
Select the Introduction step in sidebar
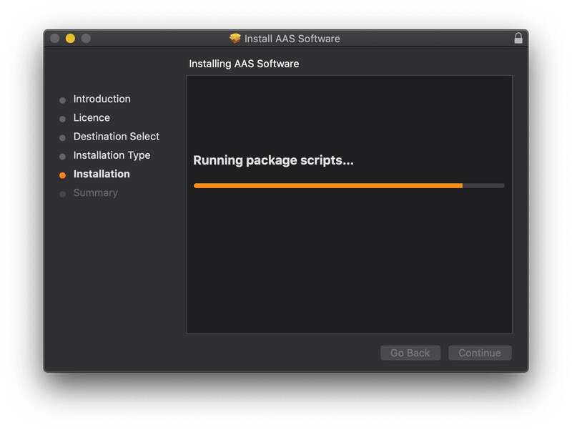click(x=104, y=99)
